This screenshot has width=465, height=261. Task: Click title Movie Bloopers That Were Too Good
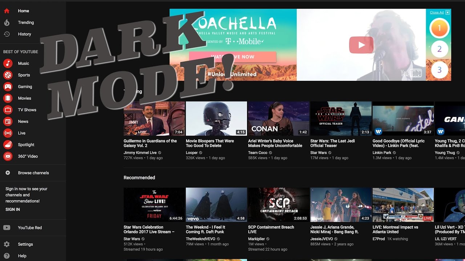click(210, 143)
